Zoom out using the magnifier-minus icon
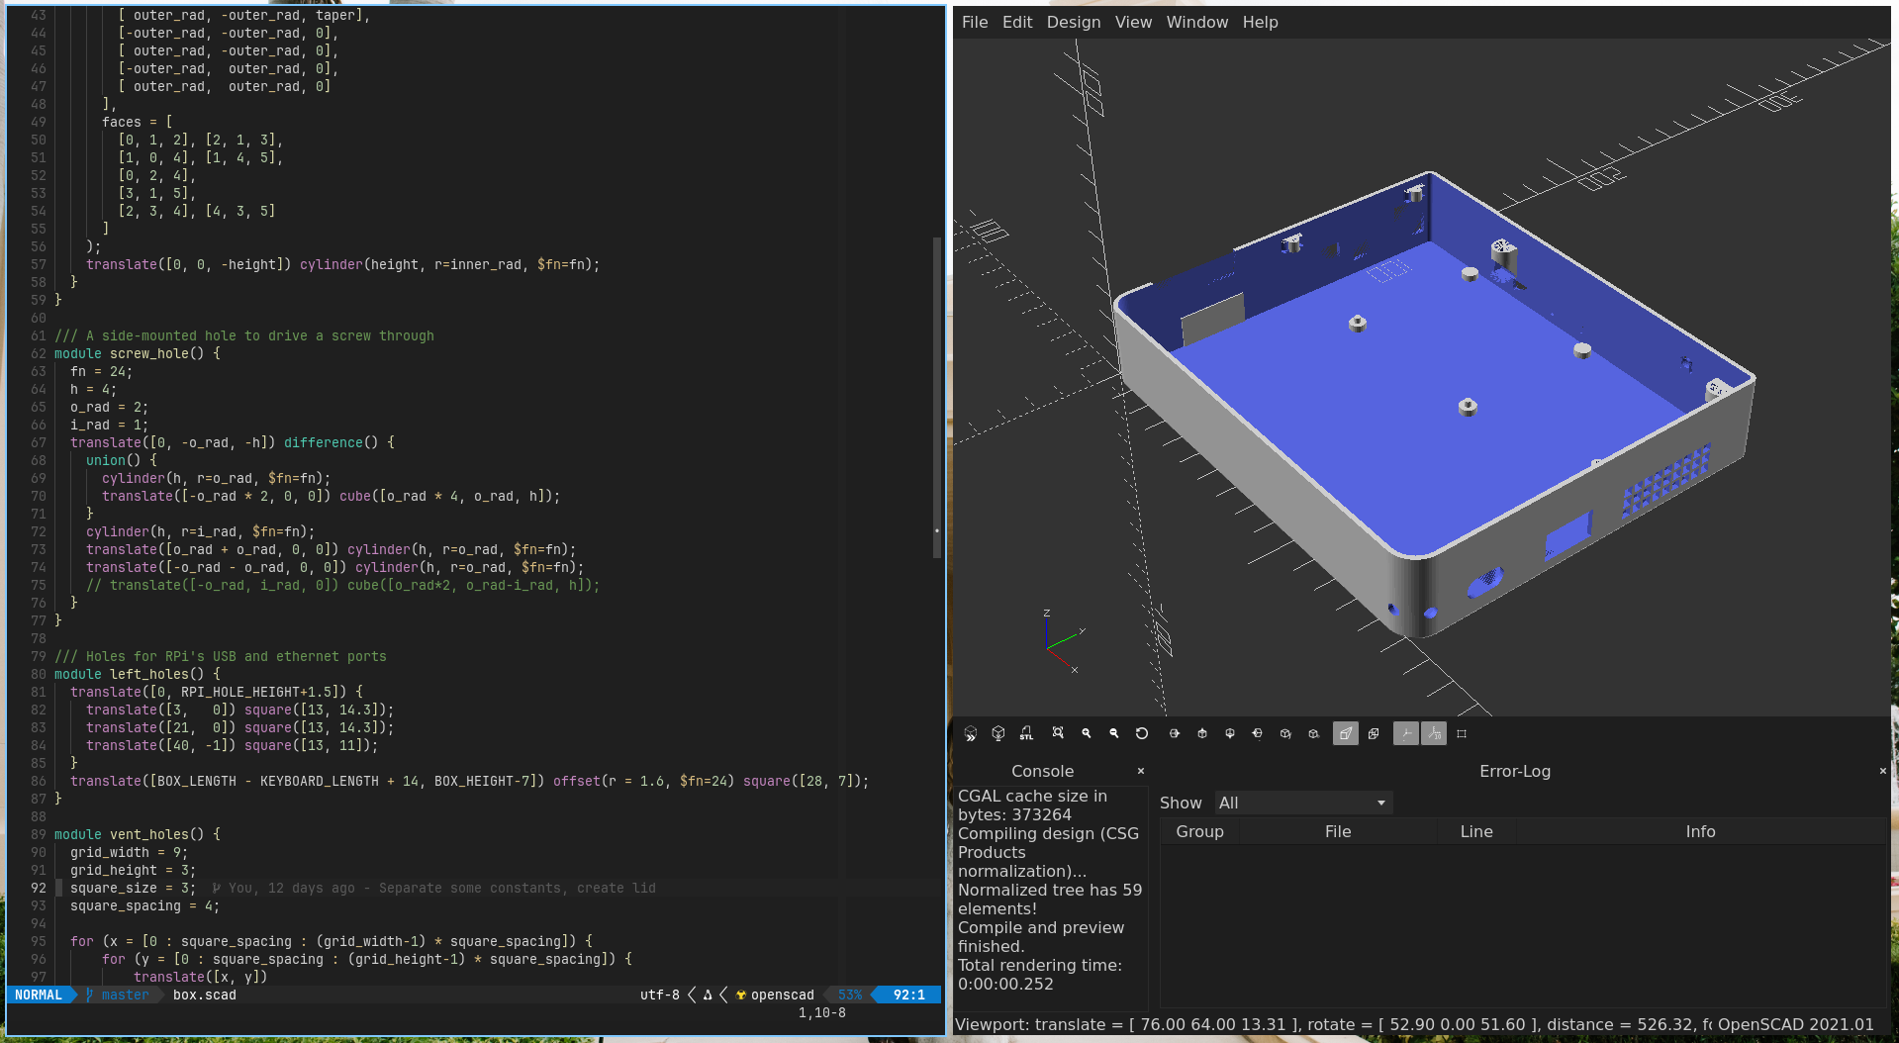This screenshot has width=1899, height=1043. pos(1114,733)
